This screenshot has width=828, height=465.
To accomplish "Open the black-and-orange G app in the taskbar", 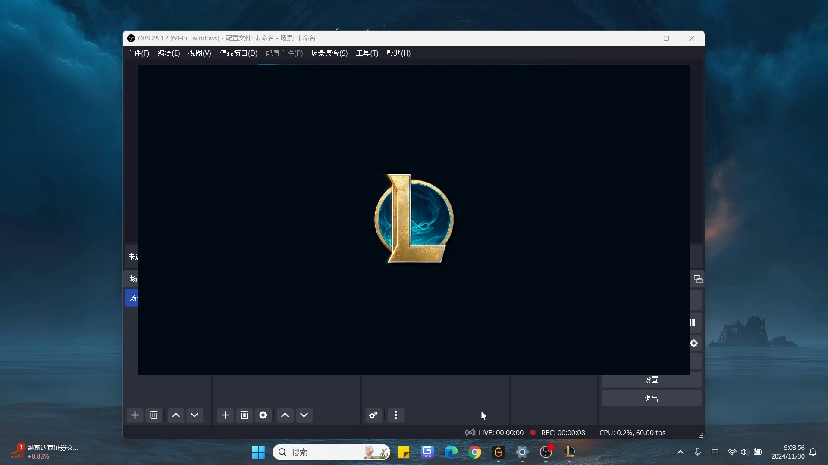I will click(499, 452).
